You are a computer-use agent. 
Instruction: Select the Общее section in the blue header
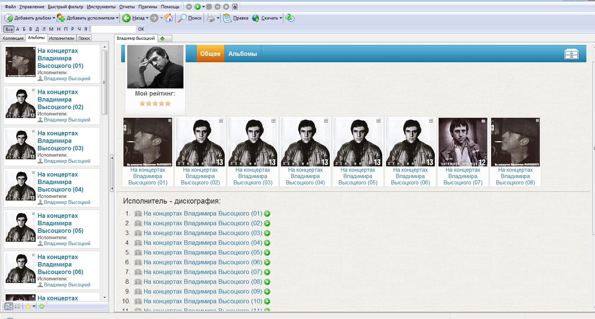pyautogui.click(x=210, y=54)
